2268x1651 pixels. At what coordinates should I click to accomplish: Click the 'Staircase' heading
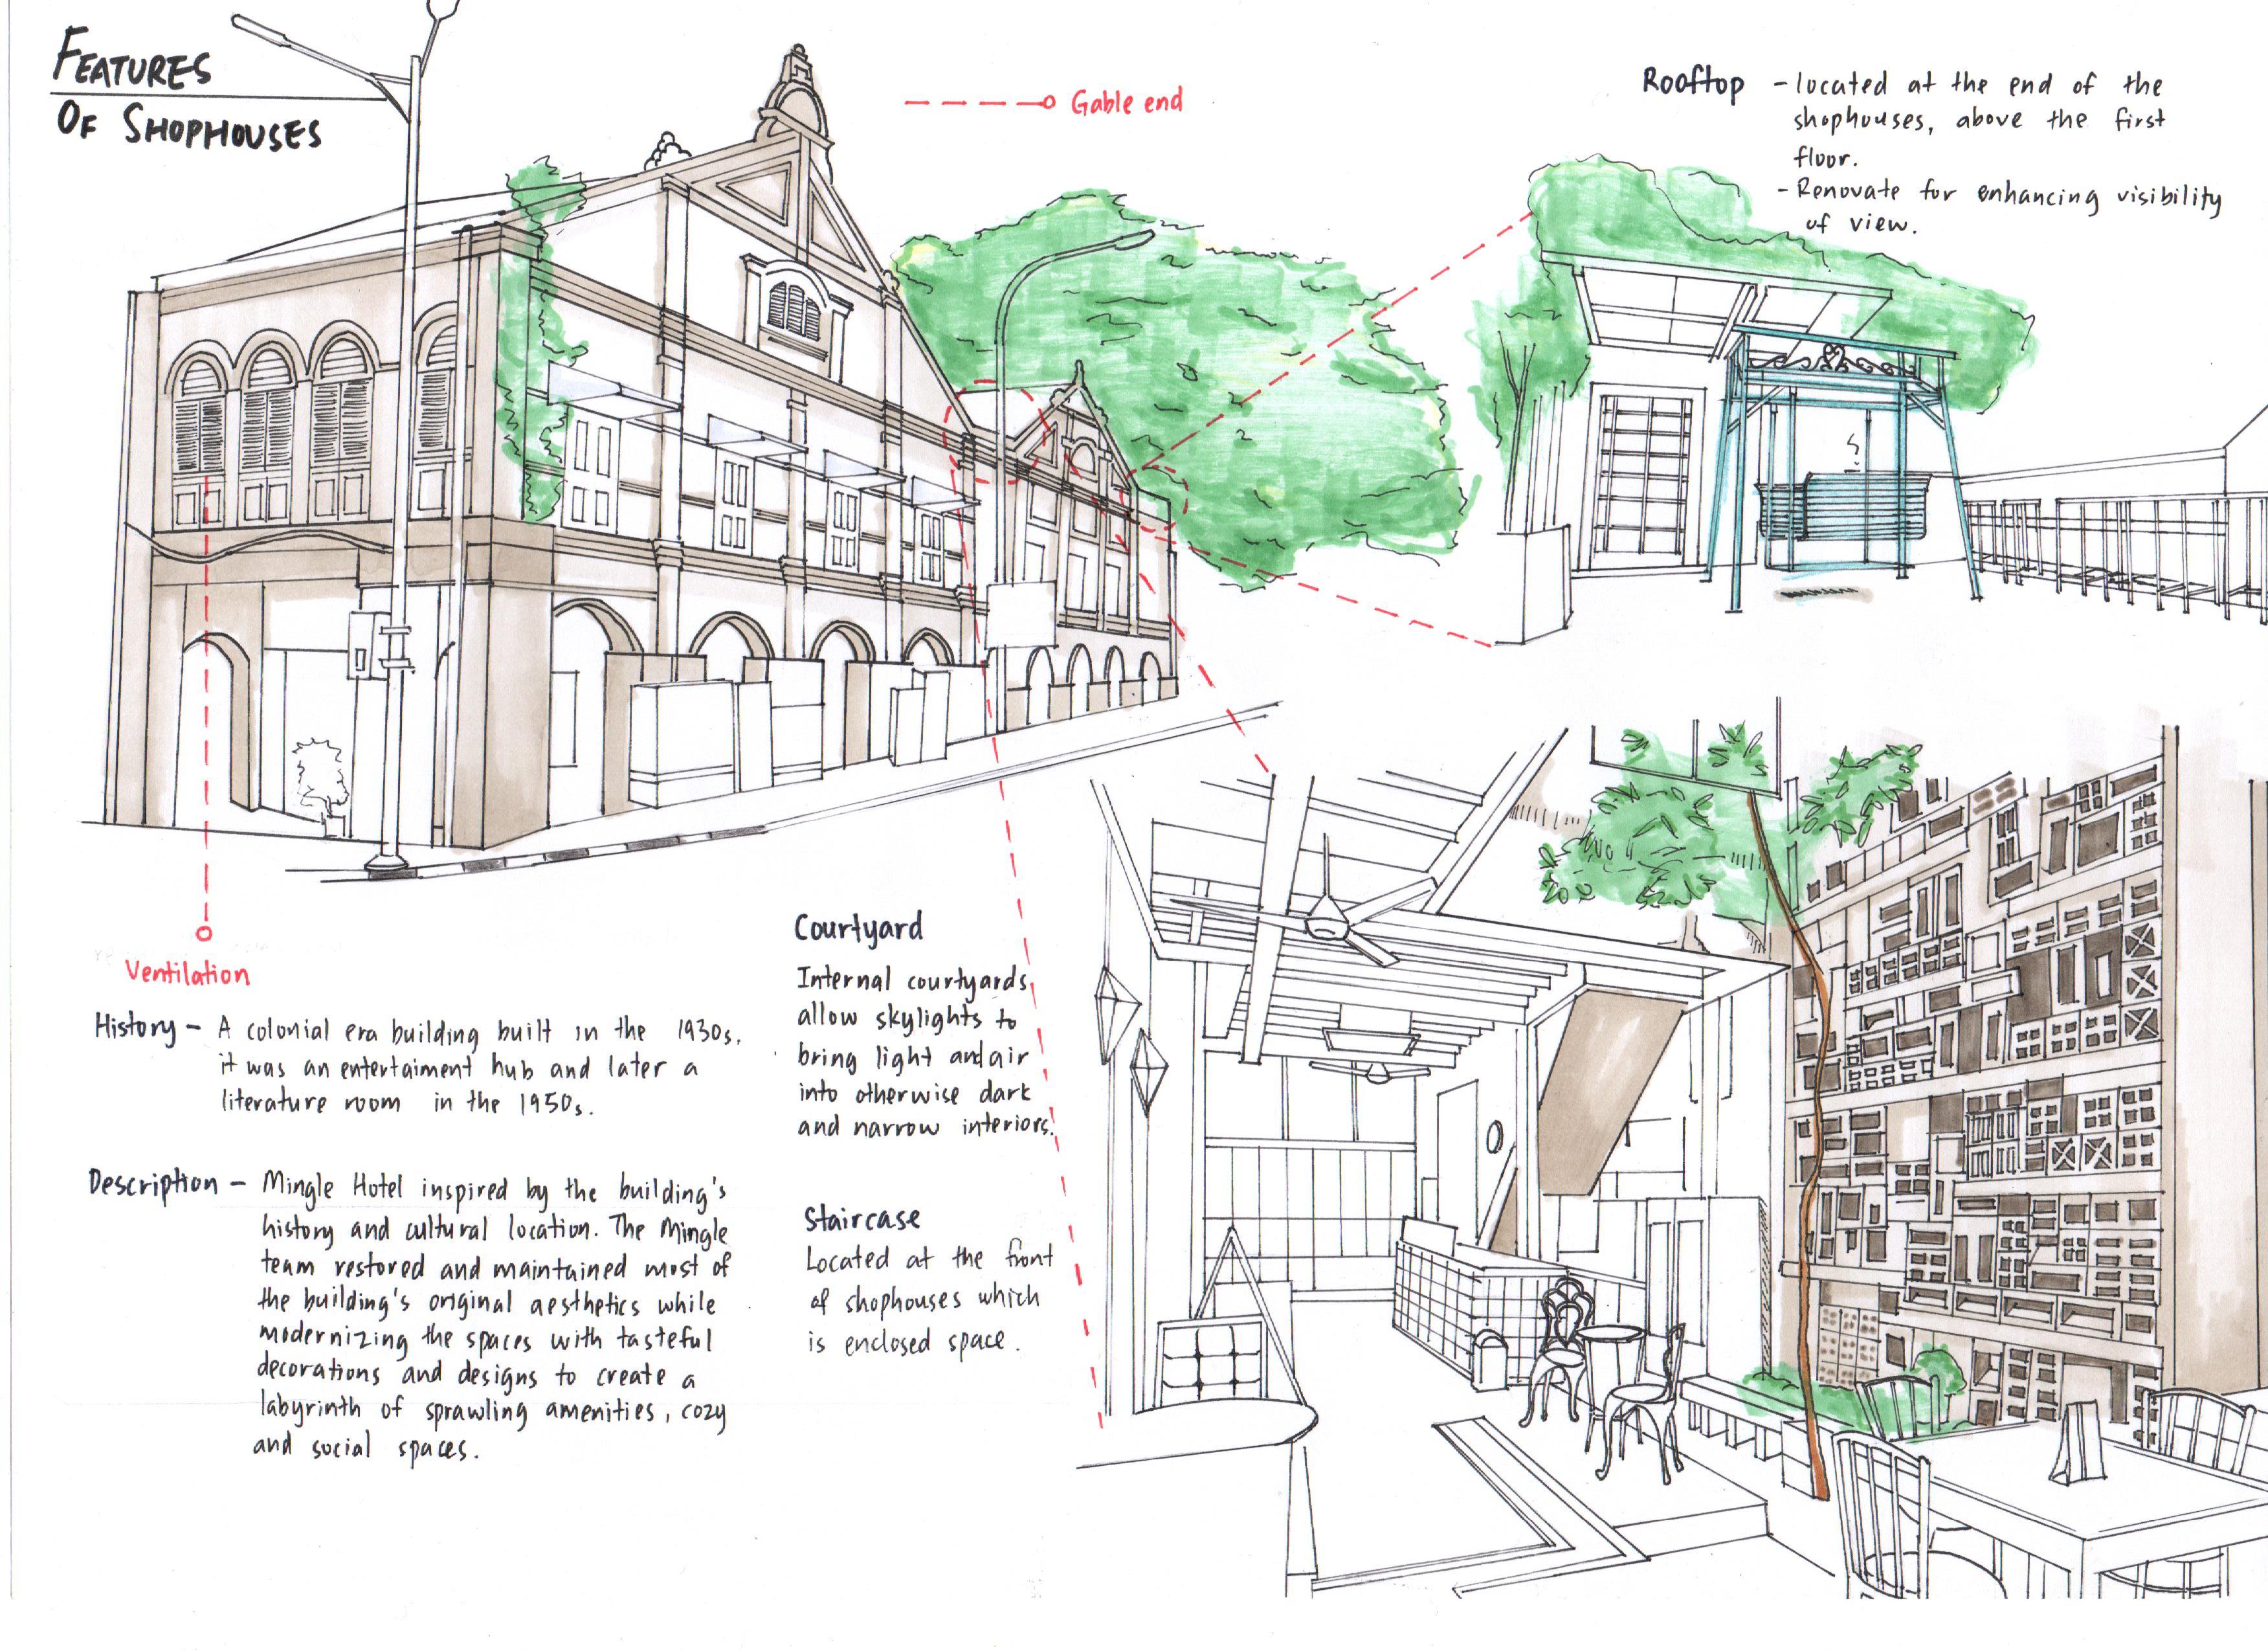coord(861,1219)
